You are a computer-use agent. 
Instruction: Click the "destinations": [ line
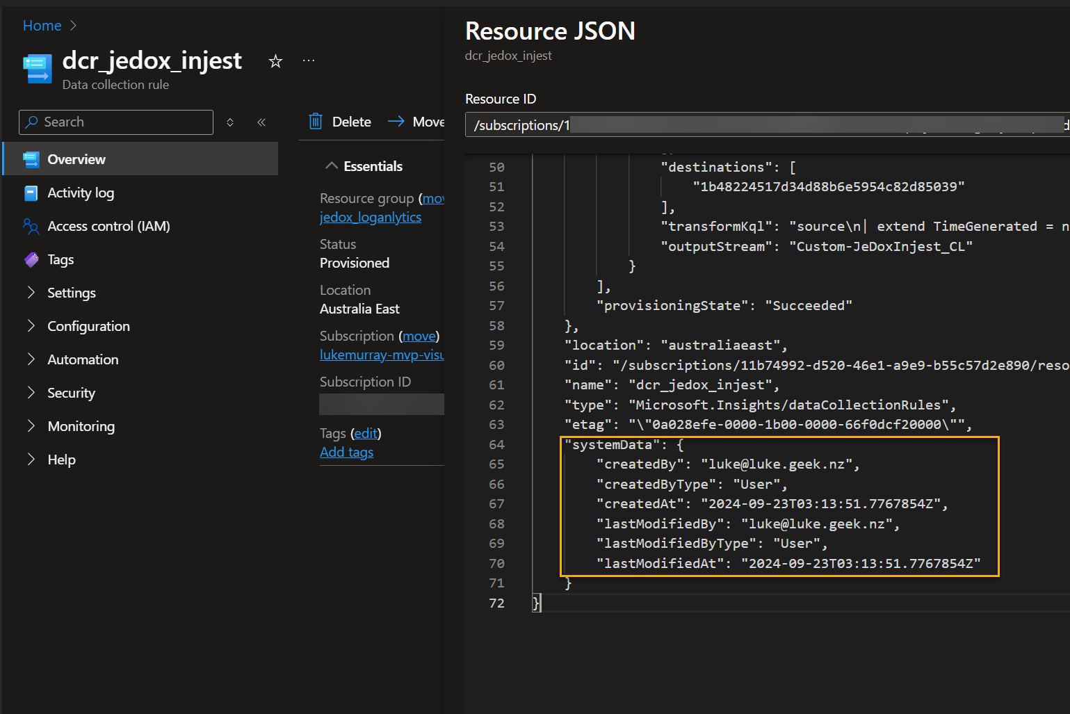pos(728,167)
